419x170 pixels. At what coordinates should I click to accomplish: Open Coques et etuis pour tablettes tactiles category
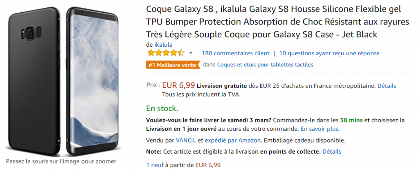coord(265,65)
